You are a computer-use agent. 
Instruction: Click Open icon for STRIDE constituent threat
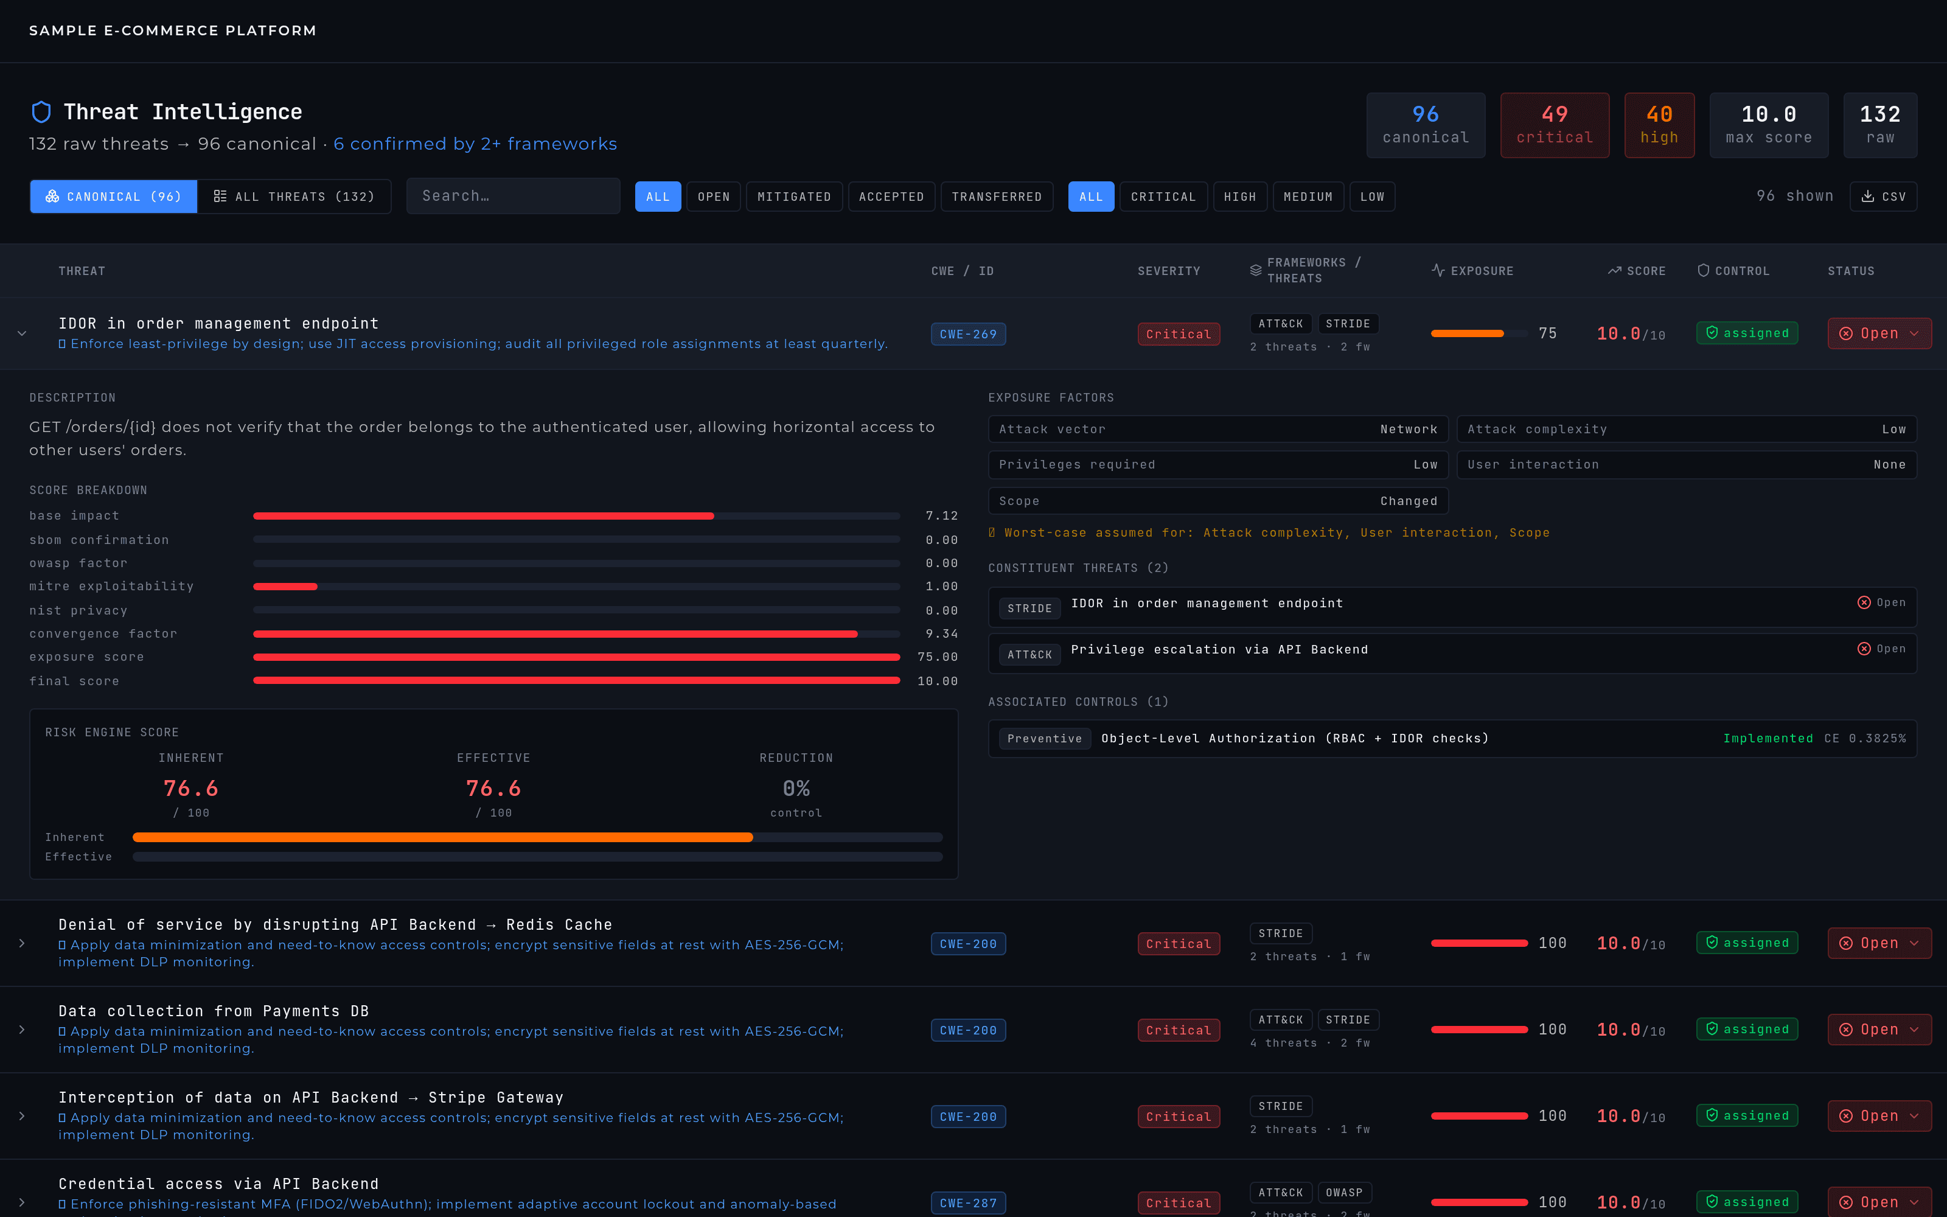click(x=1864, y=602)
